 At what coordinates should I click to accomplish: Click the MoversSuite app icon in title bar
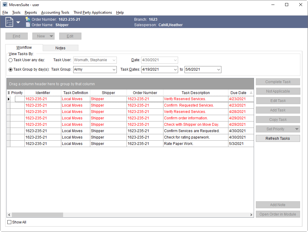[x=5, y=5]
